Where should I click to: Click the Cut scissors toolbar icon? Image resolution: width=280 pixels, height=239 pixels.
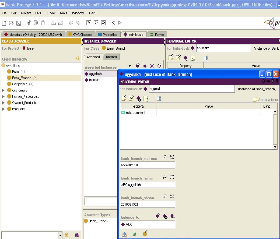(29, 23)
